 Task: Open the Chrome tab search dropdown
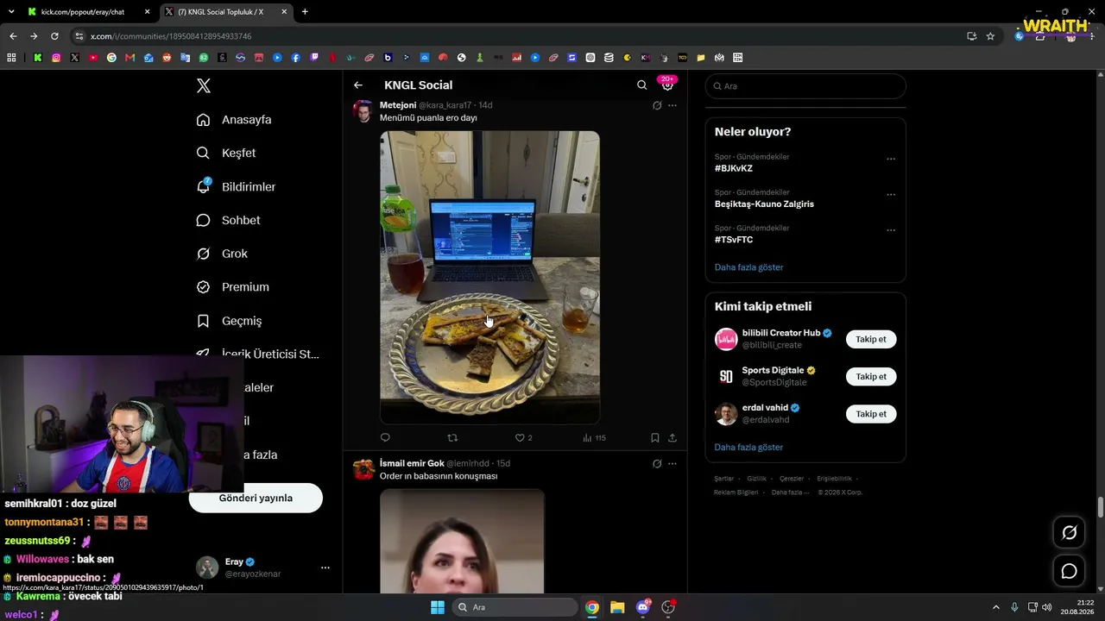pos(11,12)
